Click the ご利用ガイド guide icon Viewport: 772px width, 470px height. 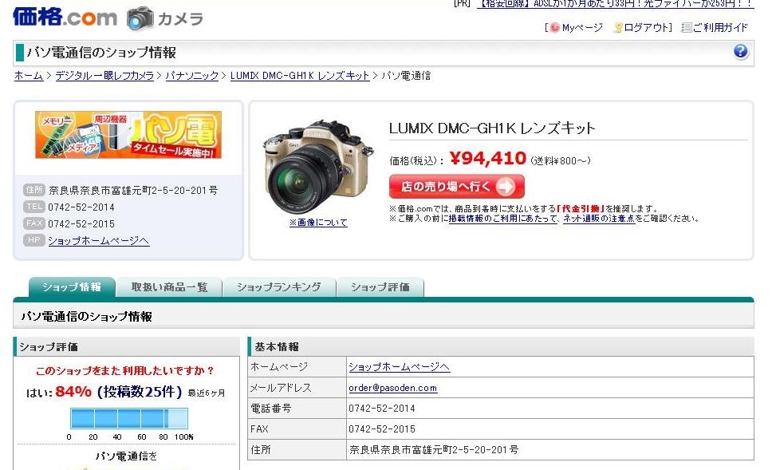point(687,28)
